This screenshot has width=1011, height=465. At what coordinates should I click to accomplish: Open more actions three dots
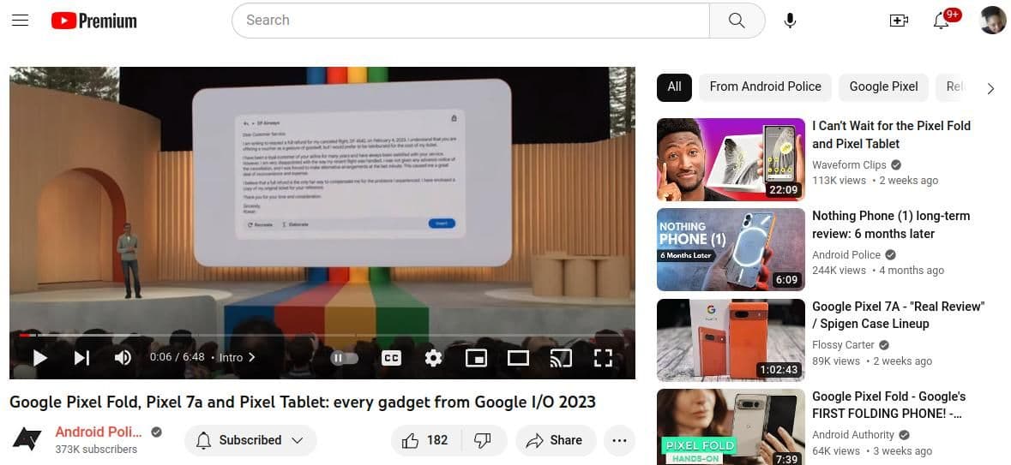tap(619, 440)
